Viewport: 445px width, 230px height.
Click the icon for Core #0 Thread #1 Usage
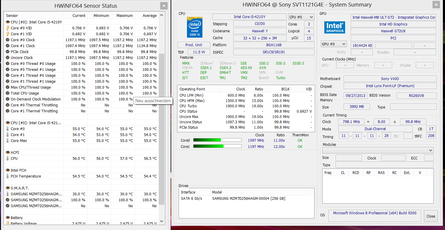pos(8,69)
